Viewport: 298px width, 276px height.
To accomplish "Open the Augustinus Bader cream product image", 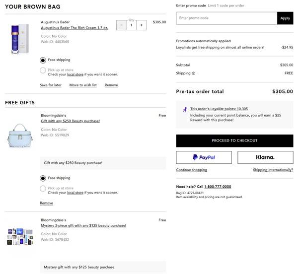I will click(x=20, y=39).
